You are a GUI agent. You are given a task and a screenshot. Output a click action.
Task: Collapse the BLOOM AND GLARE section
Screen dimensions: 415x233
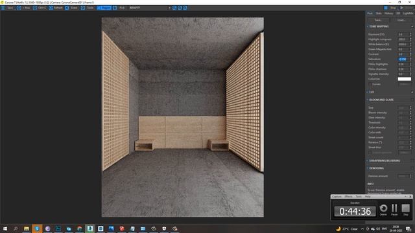coord(368,100)
